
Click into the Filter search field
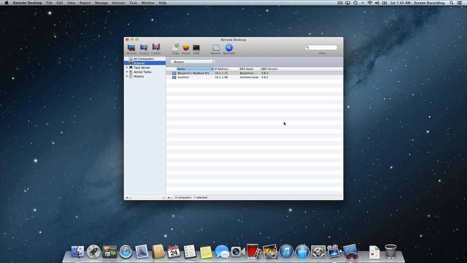[x=321, y=47]
